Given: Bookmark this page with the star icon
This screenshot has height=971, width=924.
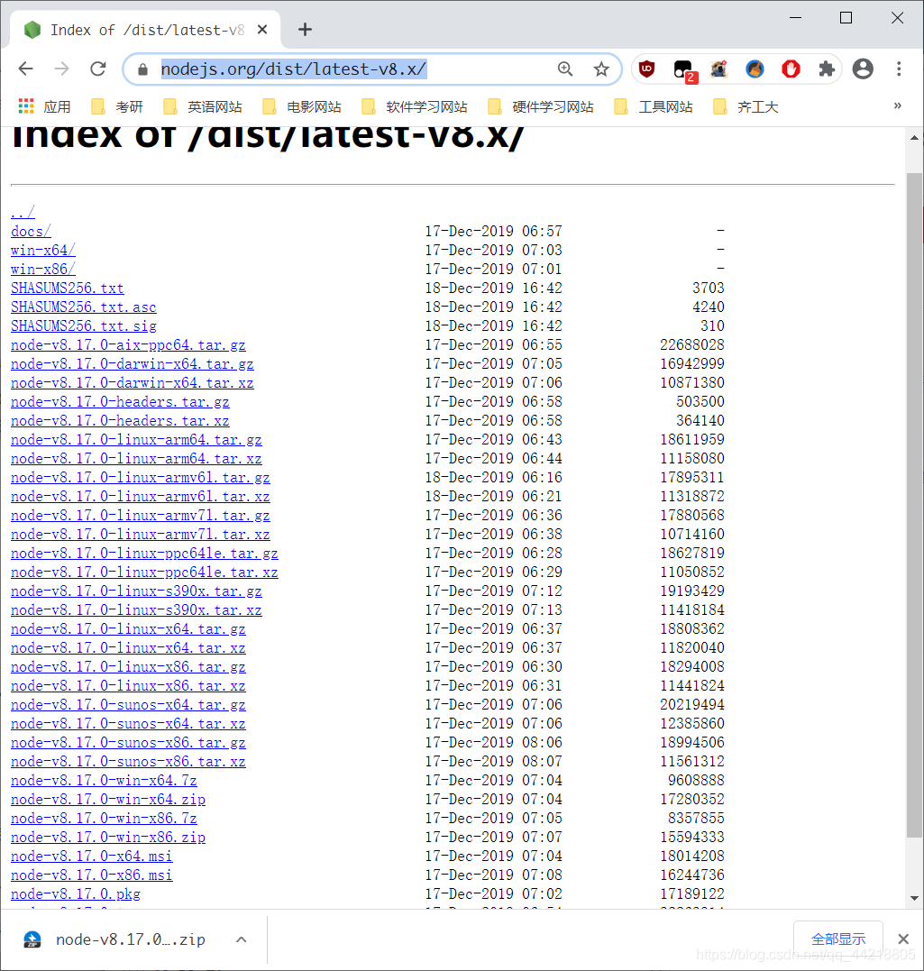Looking at the screenshot, I should point(600,69).
